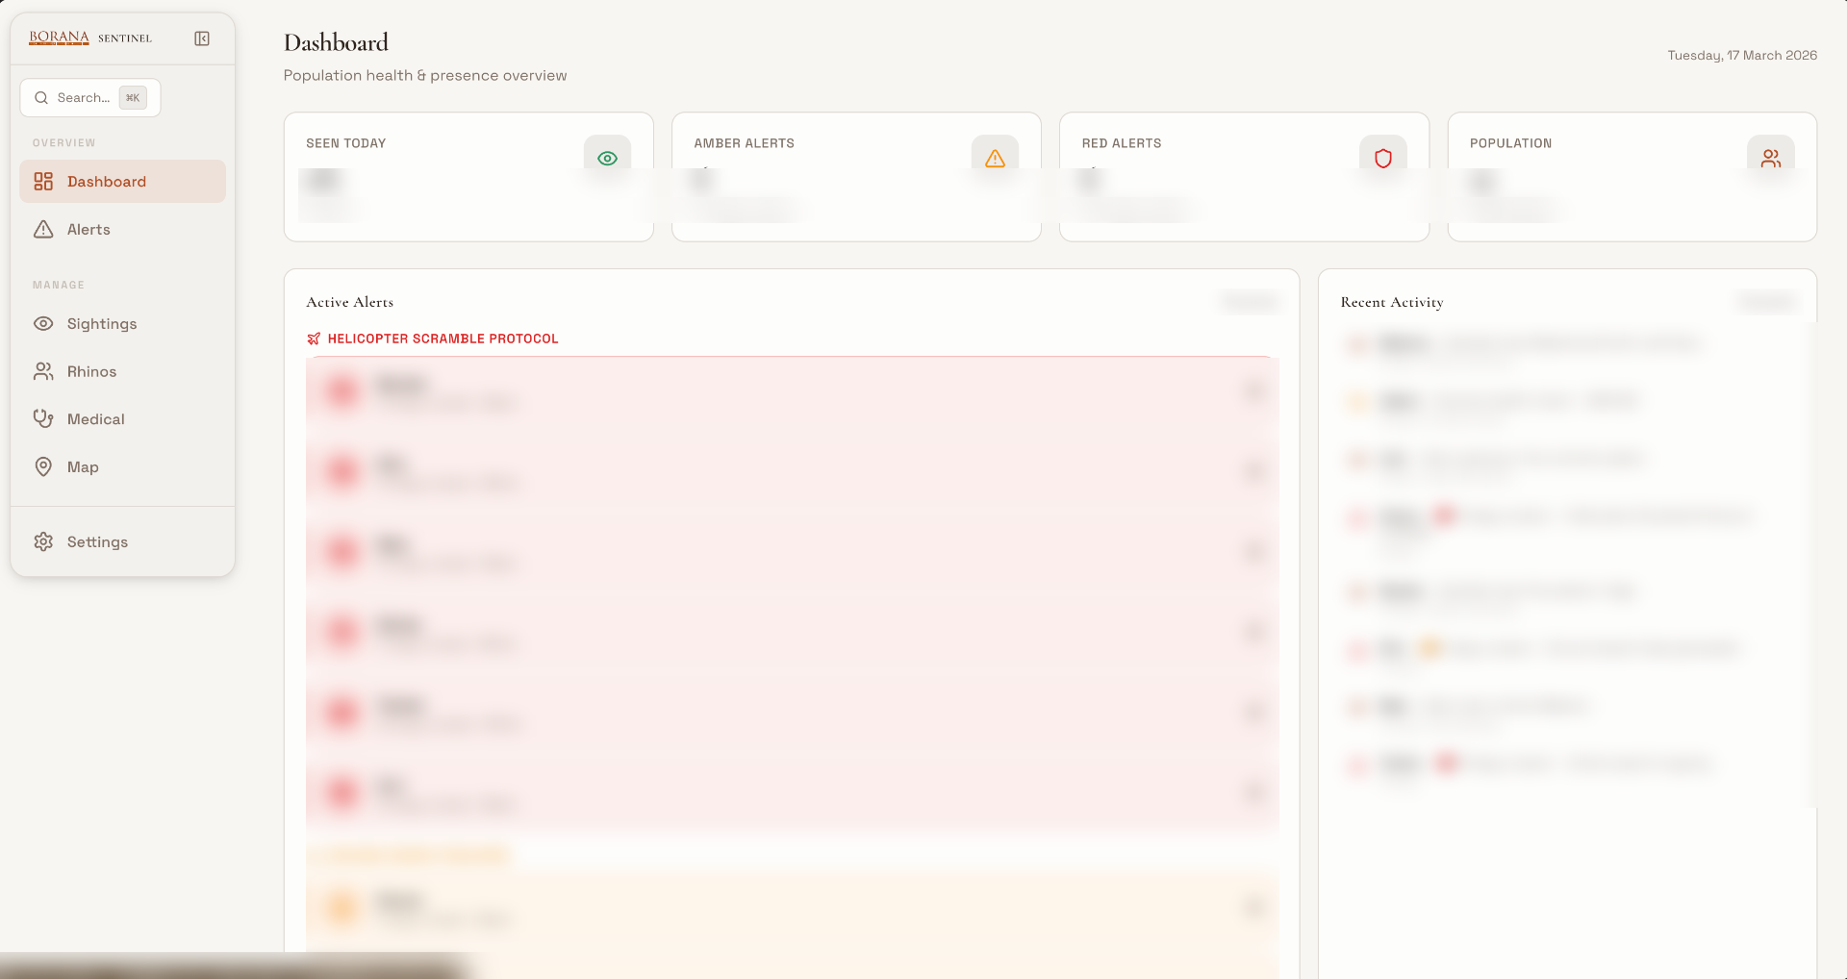
Task: Open the Rhinos list
Action: [x=122, y=371]
